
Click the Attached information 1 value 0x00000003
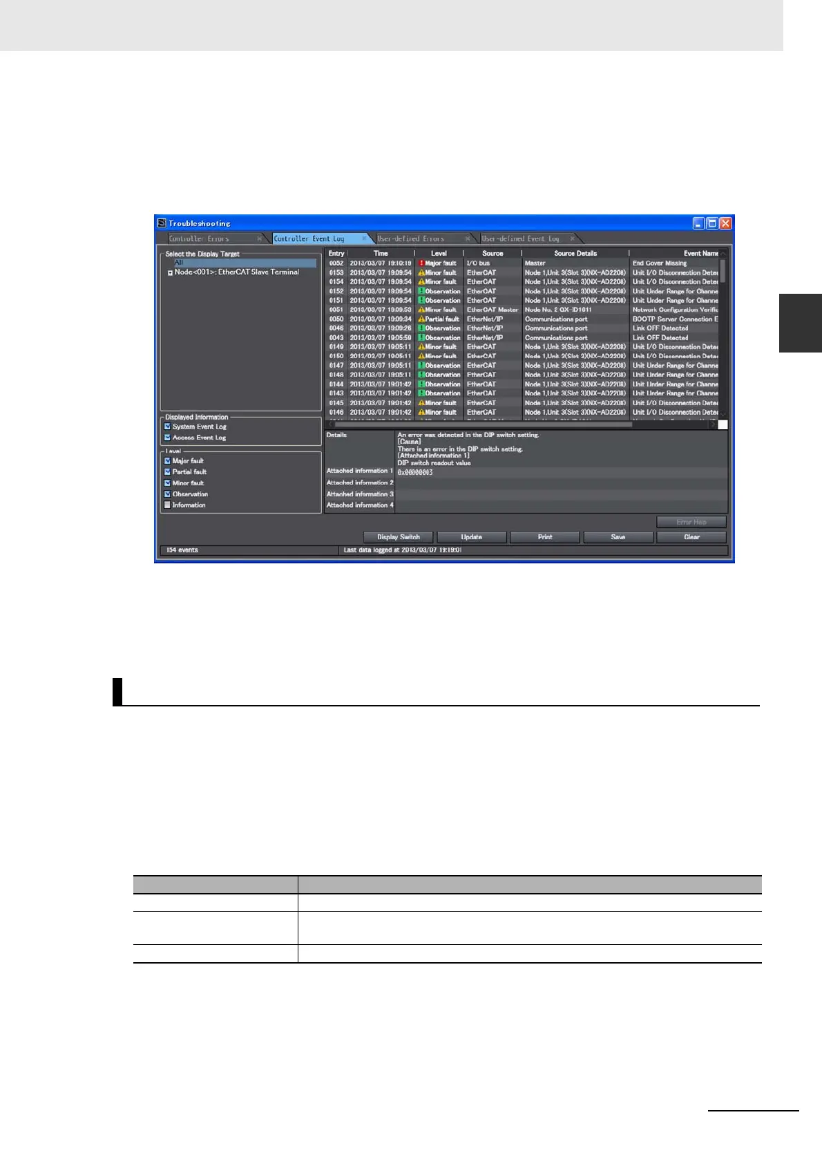415,473
